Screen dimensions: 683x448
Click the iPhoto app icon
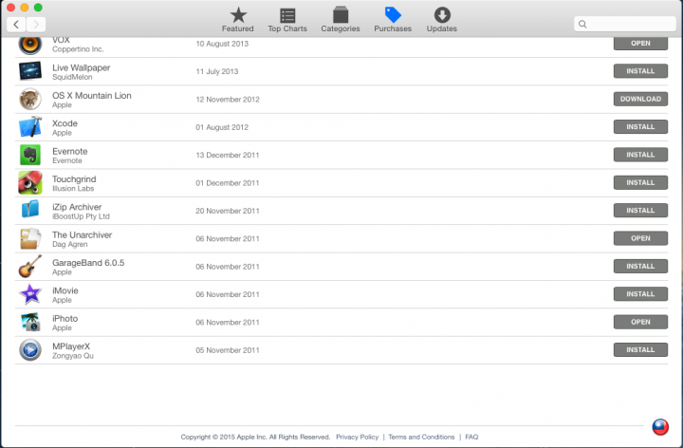[30, 322]
